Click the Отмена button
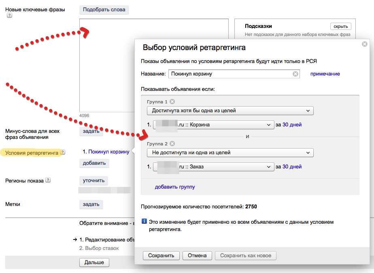This screenshot has width=374, height=273. point(197,255)
